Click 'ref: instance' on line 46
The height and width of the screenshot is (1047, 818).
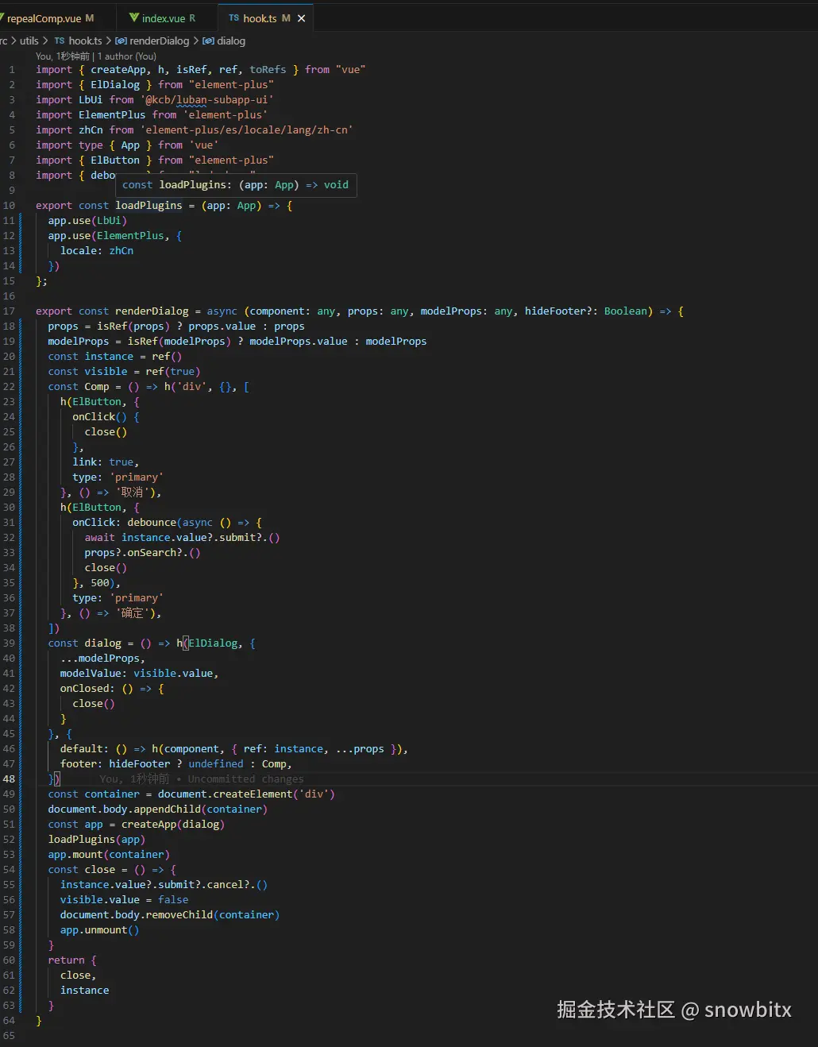point(284,748)
